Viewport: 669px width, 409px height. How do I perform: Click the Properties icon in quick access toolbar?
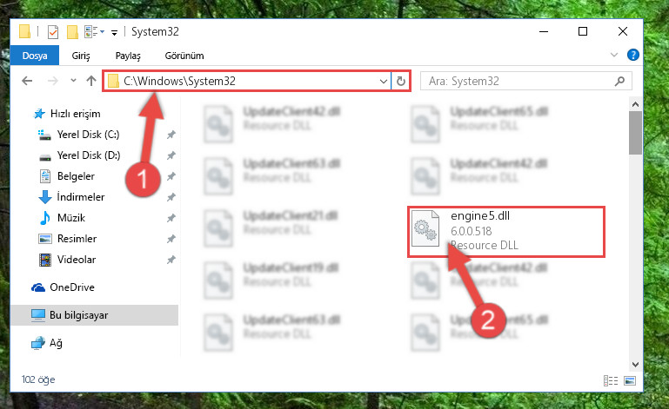[53, 32]
